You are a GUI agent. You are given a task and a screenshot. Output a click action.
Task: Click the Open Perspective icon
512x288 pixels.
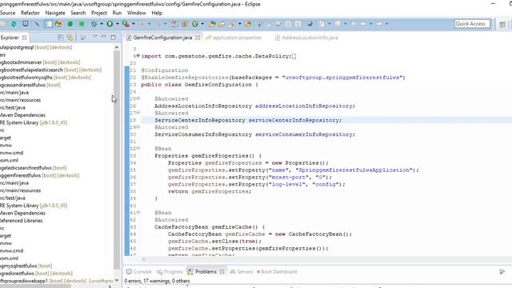(502, 24)
